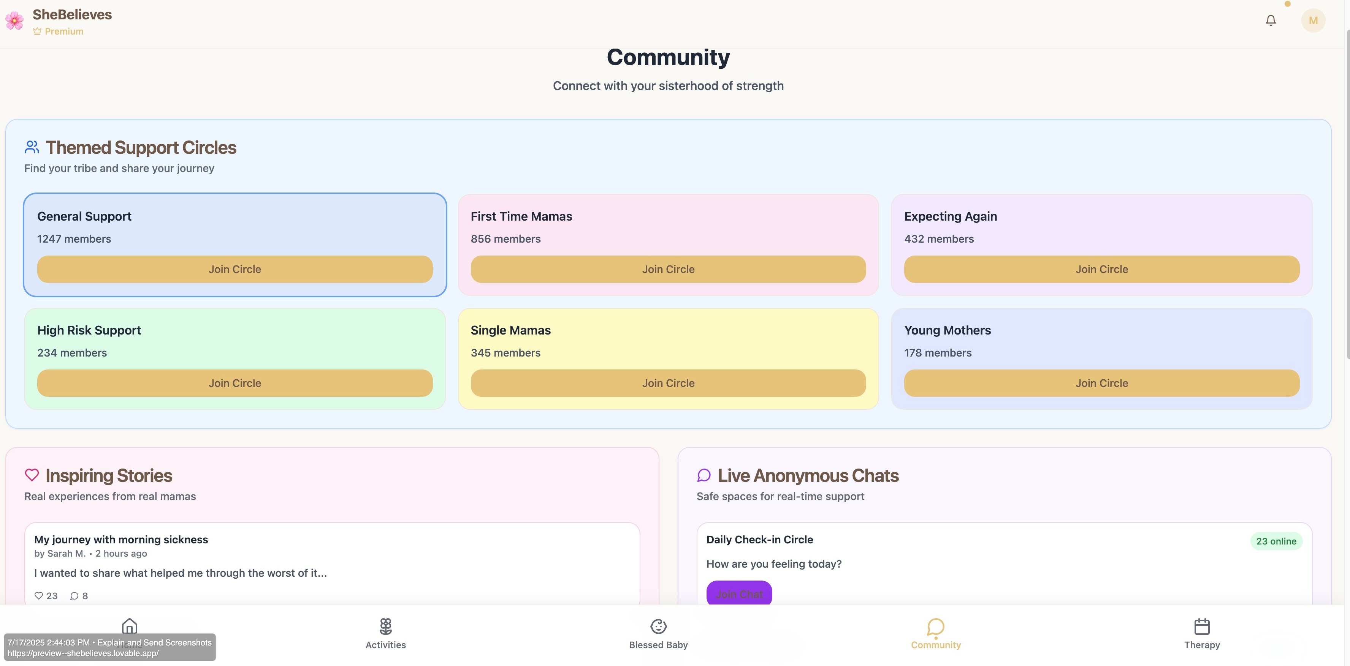
Task: Click 'How are you feeling today?' text
Action: pyautogui.click(x=773, y=564)
